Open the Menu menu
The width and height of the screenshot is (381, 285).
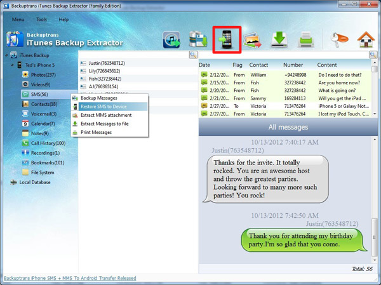(18, 19)
